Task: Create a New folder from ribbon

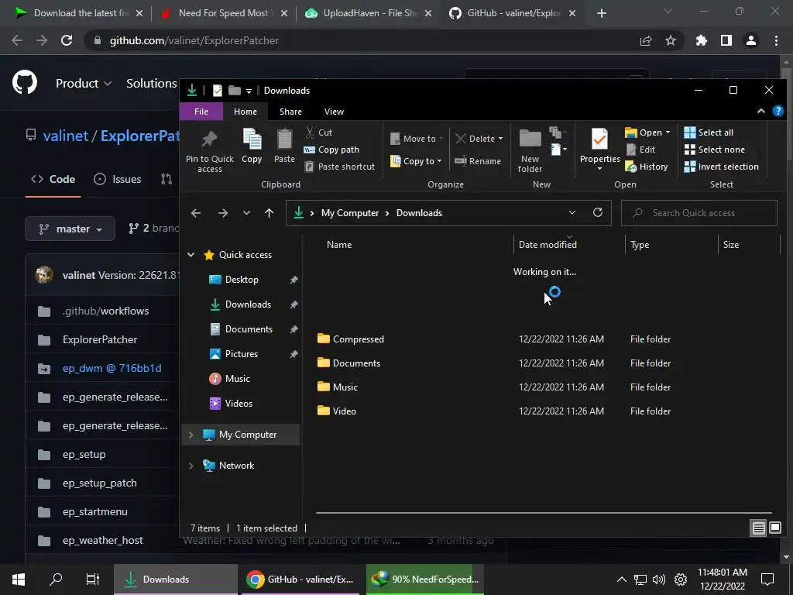Action: [530, 151]
